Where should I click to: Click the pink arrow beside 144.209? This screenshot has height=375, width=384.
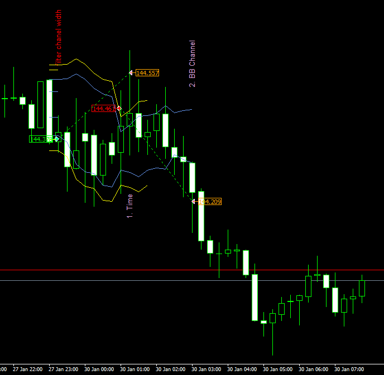[x=193, y=202]
